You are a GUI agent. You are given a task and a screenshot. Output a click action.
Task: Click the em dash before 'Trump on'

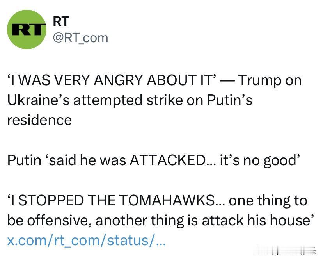click(227, 81)
